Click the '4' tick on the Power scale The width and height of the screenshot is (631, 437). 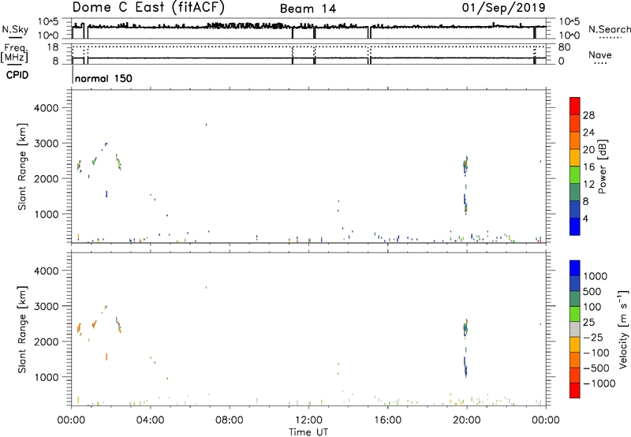tap(586, 218)
